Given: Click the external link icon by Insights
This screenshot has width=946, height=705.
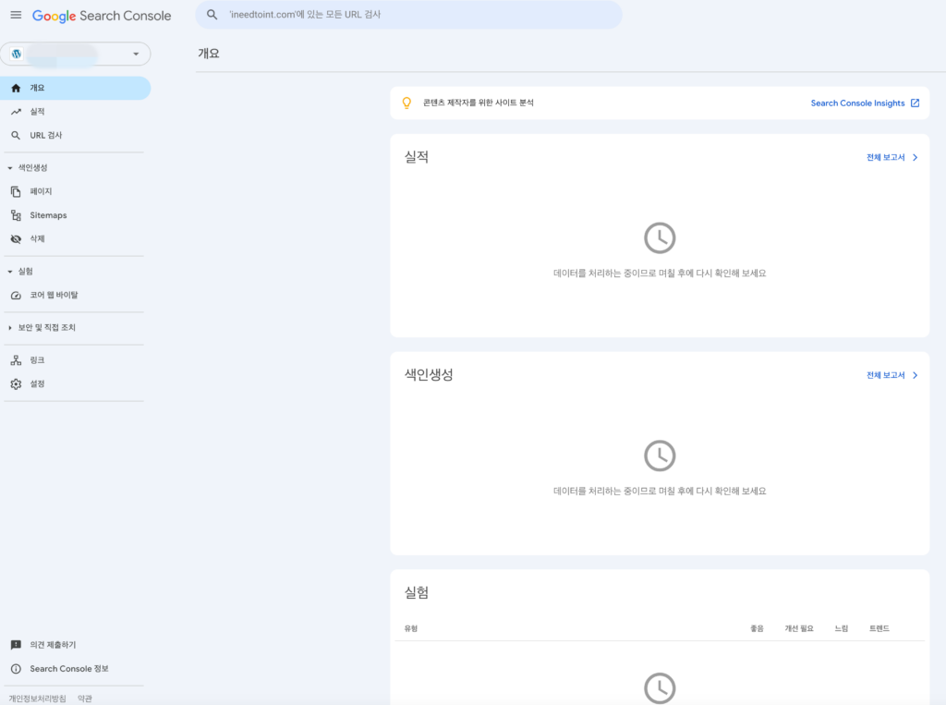Looking at the screenshot, I should (x=915, y=103).
